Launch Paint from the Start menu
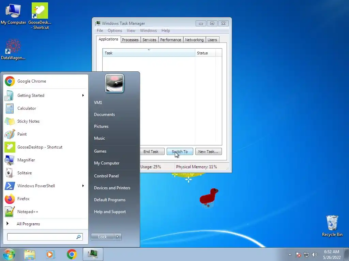This screenshot has height=261, width=349. click(46, 134)
